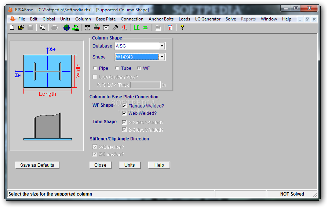328x208 pixels.
Task: Click the RISABase icon left of File menu
Action: click(13, 19)
